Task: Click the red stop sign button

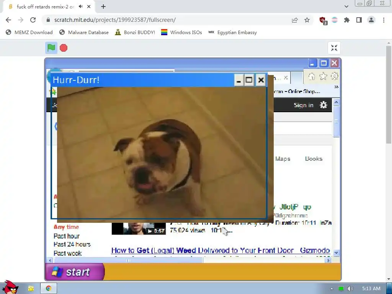Action: (64, 48)
